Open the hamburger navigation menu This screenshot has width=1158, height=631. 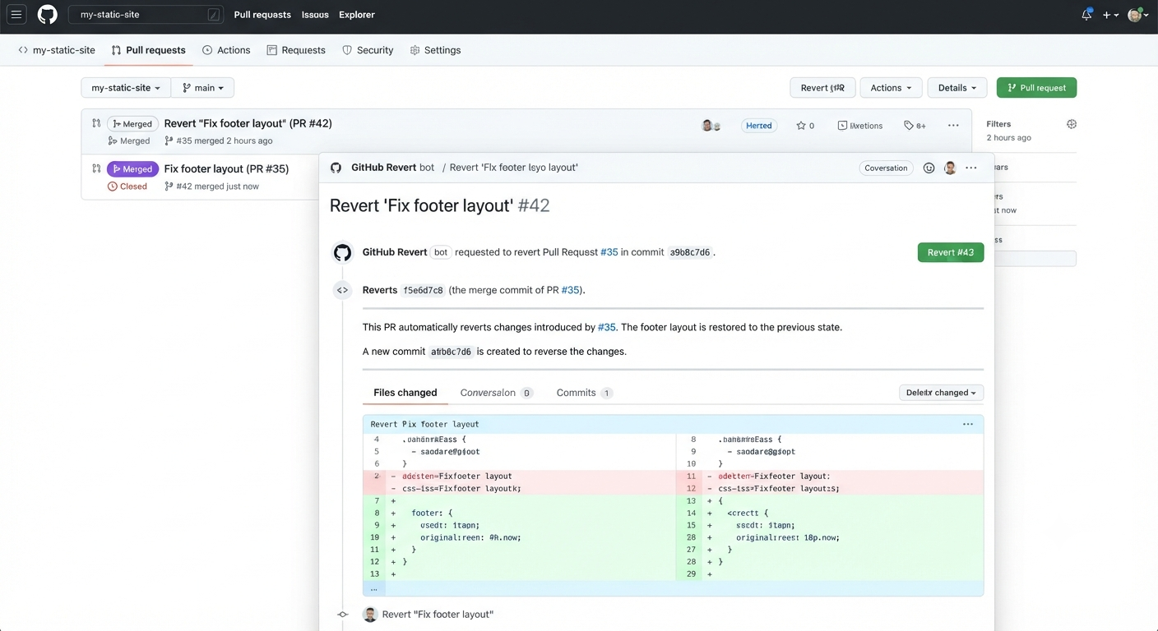[16, 15]
